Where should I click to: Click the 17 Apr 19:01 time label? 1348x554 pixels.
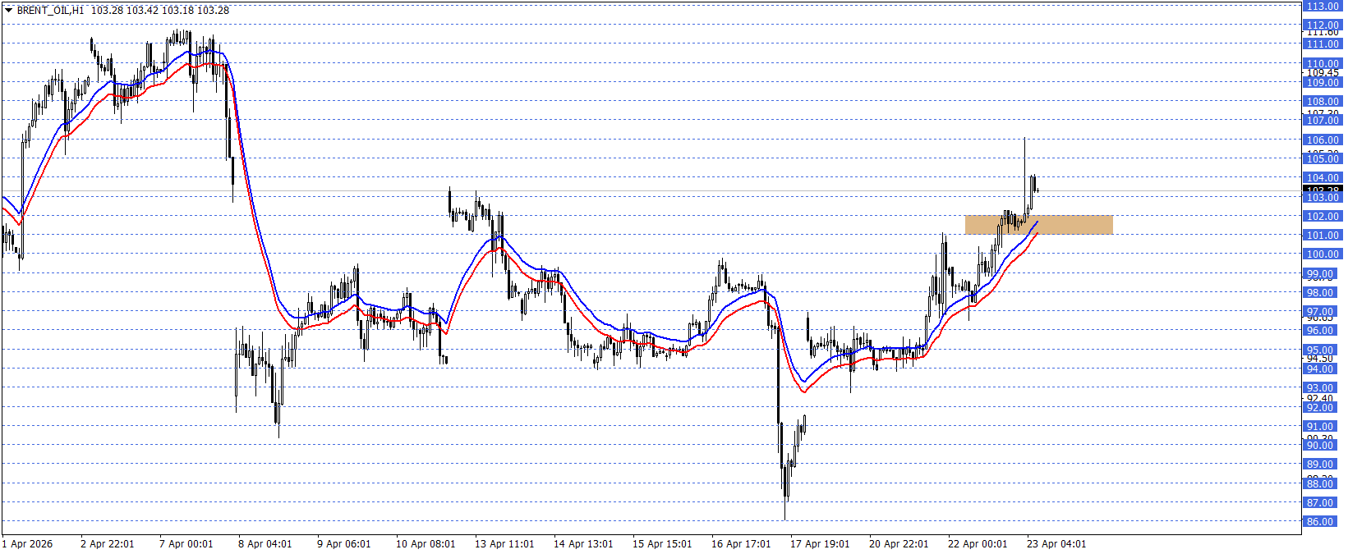(x=820, y=544)
